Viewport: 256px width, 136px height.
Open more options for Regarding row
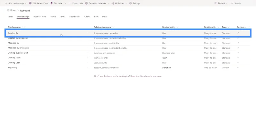tap(88, 67)
